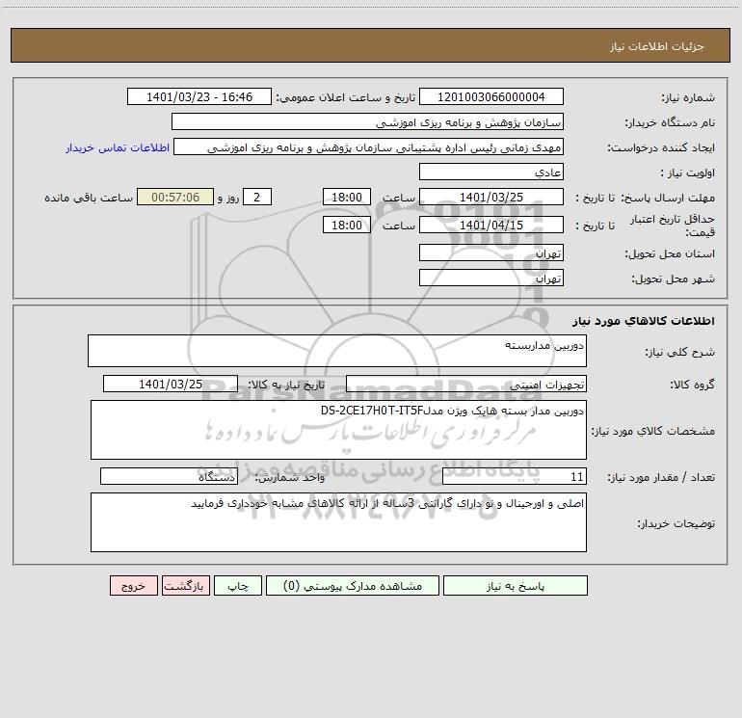
Task: Click the شهر محل تحویل field تهران
Action: (x=491, y=278)
